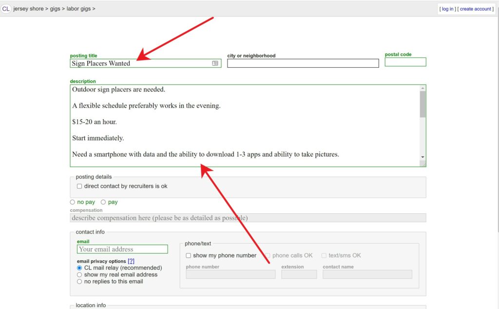499x309 pixels.
Task: Open the create account link
Action: tap(476, 9)
